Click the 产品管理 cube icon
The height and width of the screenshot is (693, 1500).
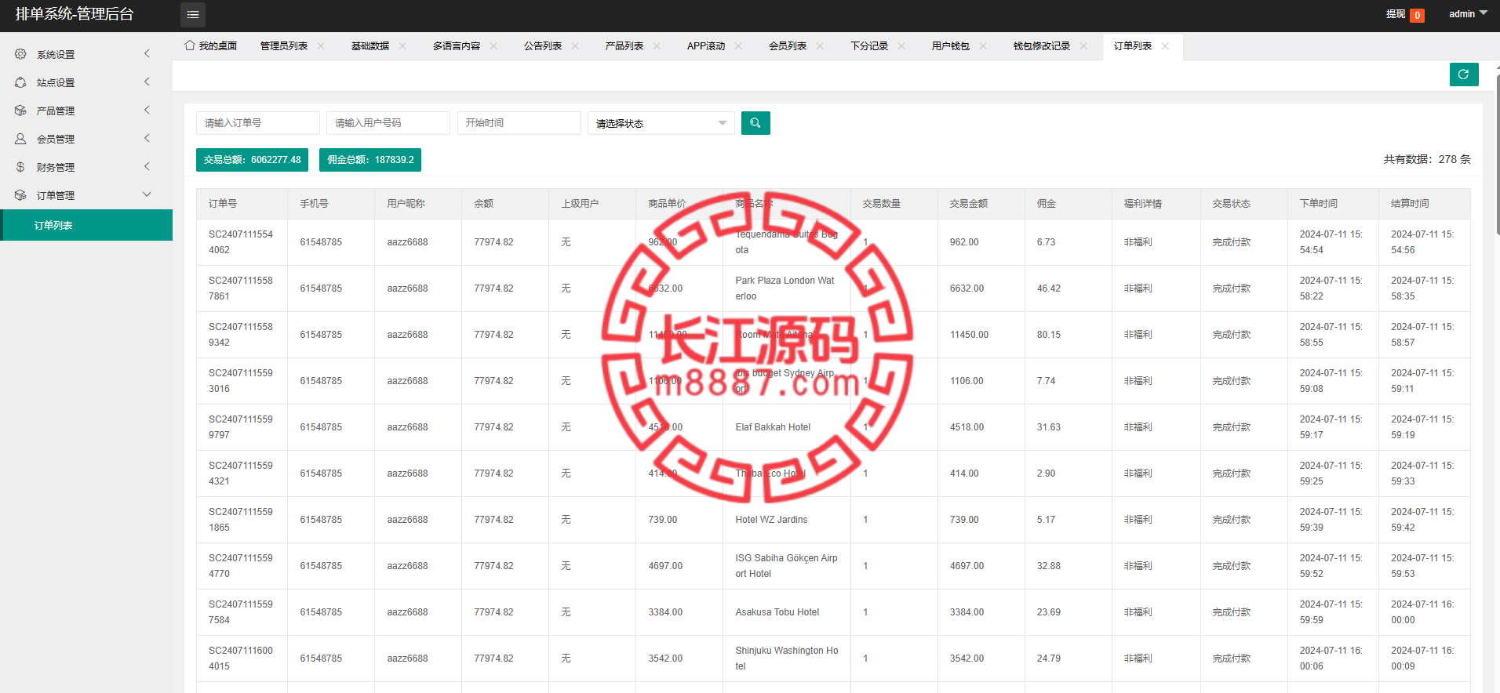[x=20, y=111]
